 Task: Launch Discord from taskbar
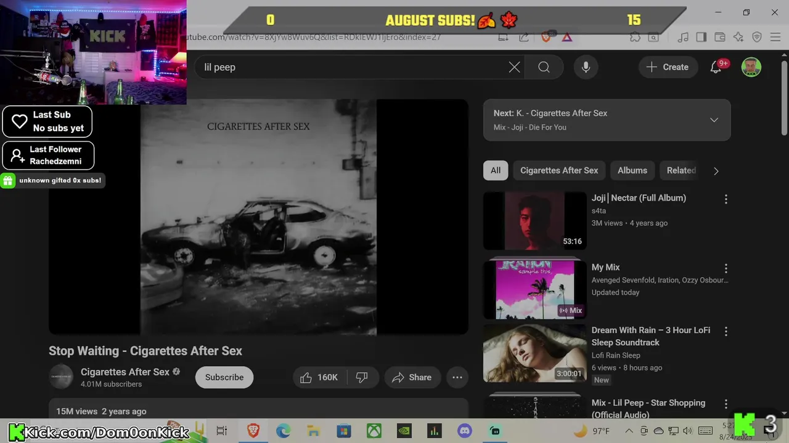(465, 431)
